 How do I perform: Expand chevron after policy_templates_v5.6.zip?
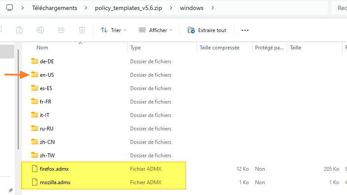[171, 8]
